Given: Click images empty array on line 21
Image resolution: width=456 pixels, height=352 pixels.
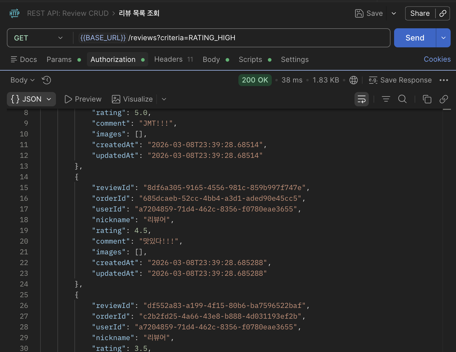Looking at the screenshot, I should click(x=139, y=252).
